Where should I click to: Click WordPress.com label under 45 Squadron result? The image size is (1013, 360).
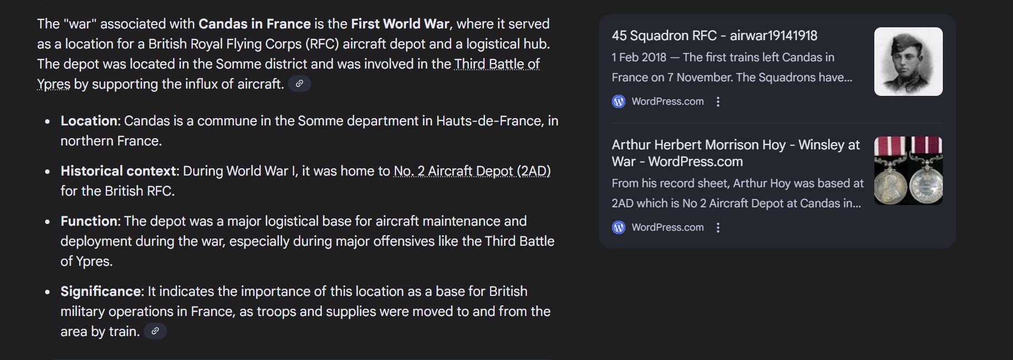(x=667, y=101)
